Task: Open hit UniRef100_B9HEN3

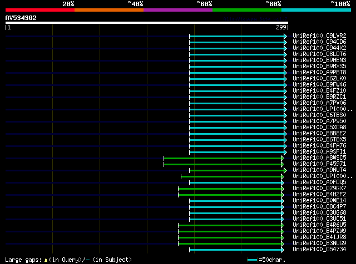Action: click(319, 60)
